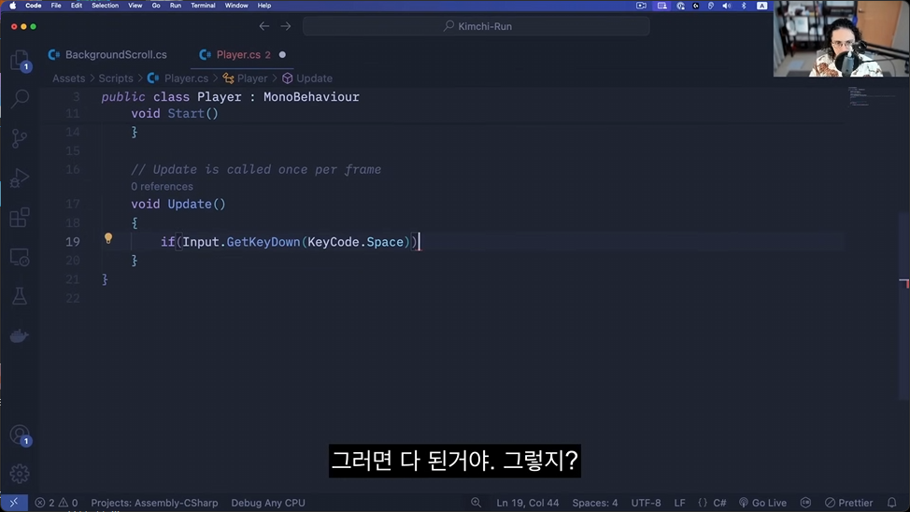The image size is (910, 512).
Task: Show errors and warnings count
Action: (x=56, y=503)
